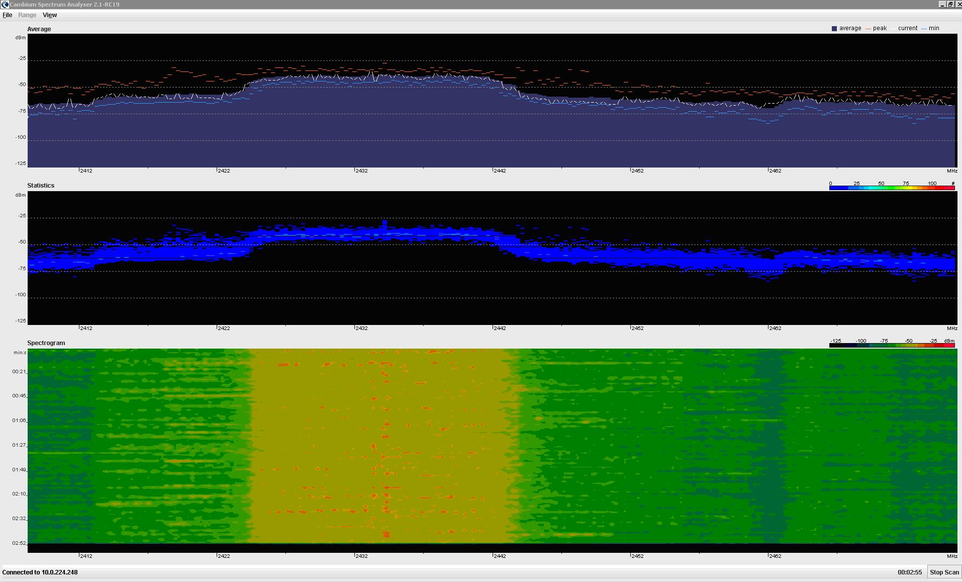Viewport: 962px width, 582px height.
Task: Click the 01:49 time label on Spectrogram
Action: (19, 470)
